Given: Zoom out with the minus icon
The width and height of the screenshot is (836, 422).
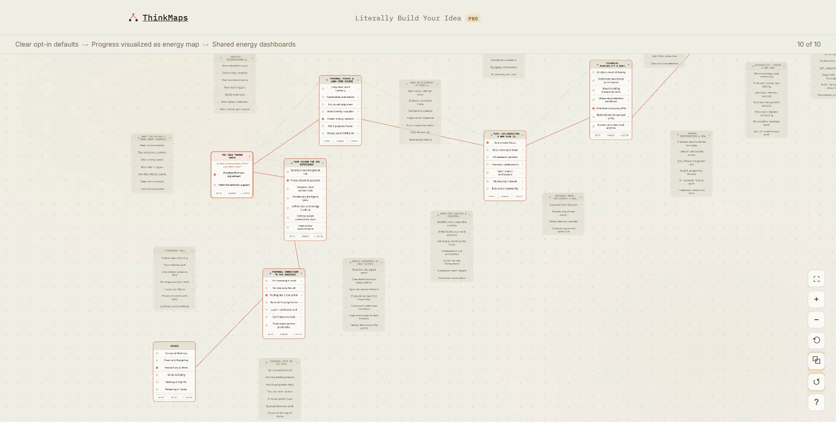Looking at the screenshot, I should (816, 320).
